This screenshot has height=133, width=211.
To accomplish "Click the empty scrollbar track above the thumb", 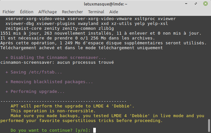I will tap(209, 65).
